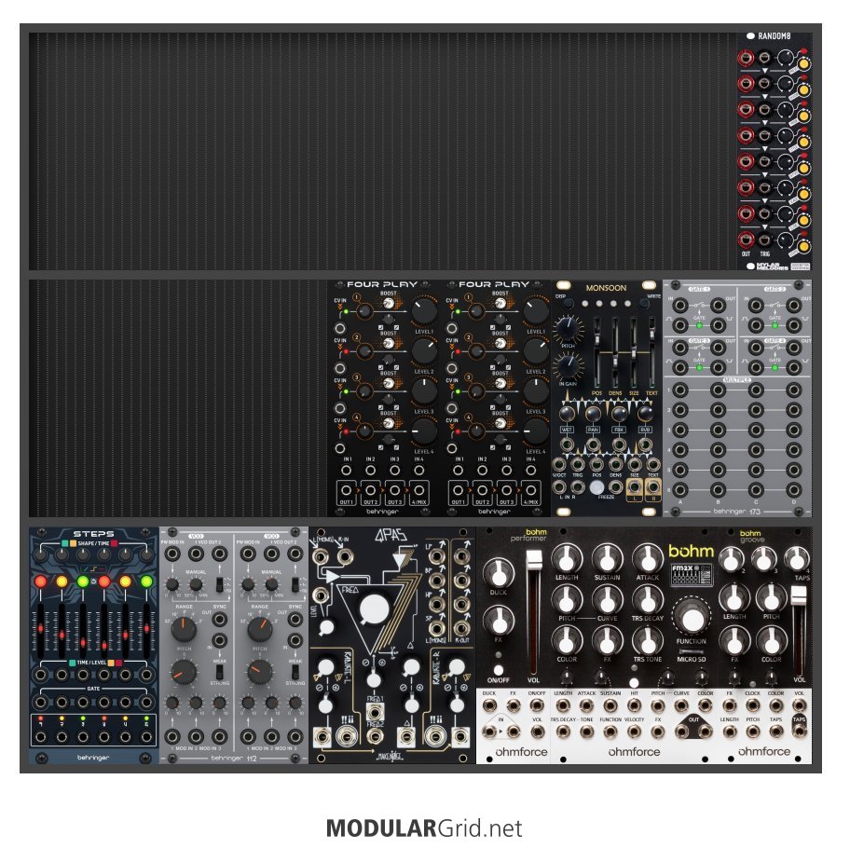Screen dimensions: 850x848
Task: Click the STEPS module title text
Action: 93,534
